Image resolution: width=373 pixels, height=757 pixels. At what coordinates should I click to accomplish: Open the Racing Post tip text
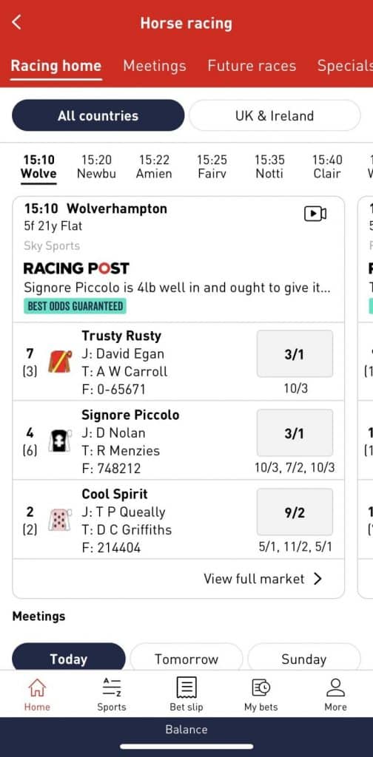pos(178,288)
